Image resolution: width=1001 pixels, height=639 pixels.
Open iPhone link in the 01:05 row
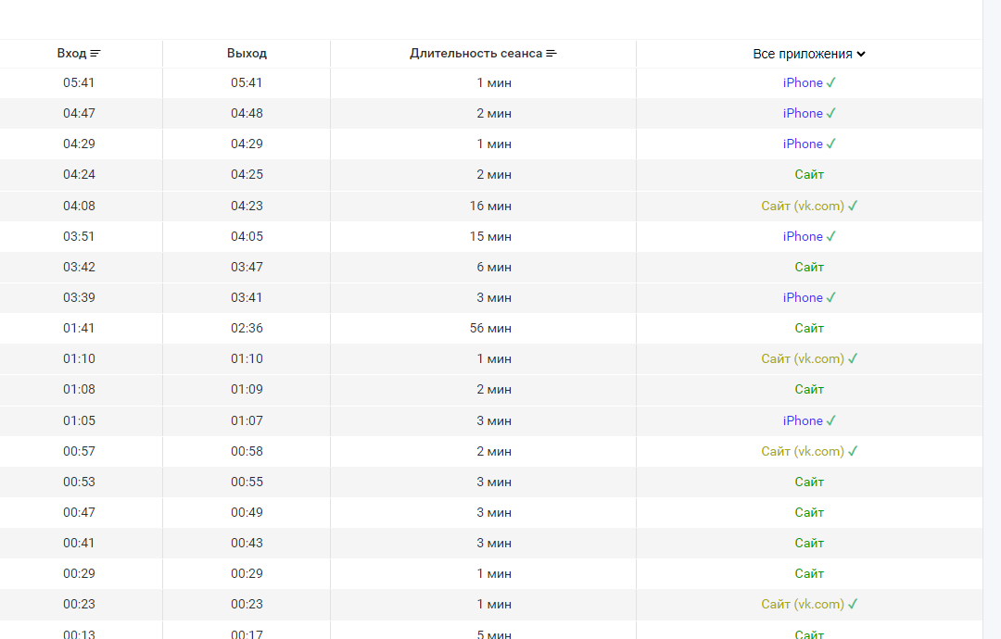pos(803,420)
